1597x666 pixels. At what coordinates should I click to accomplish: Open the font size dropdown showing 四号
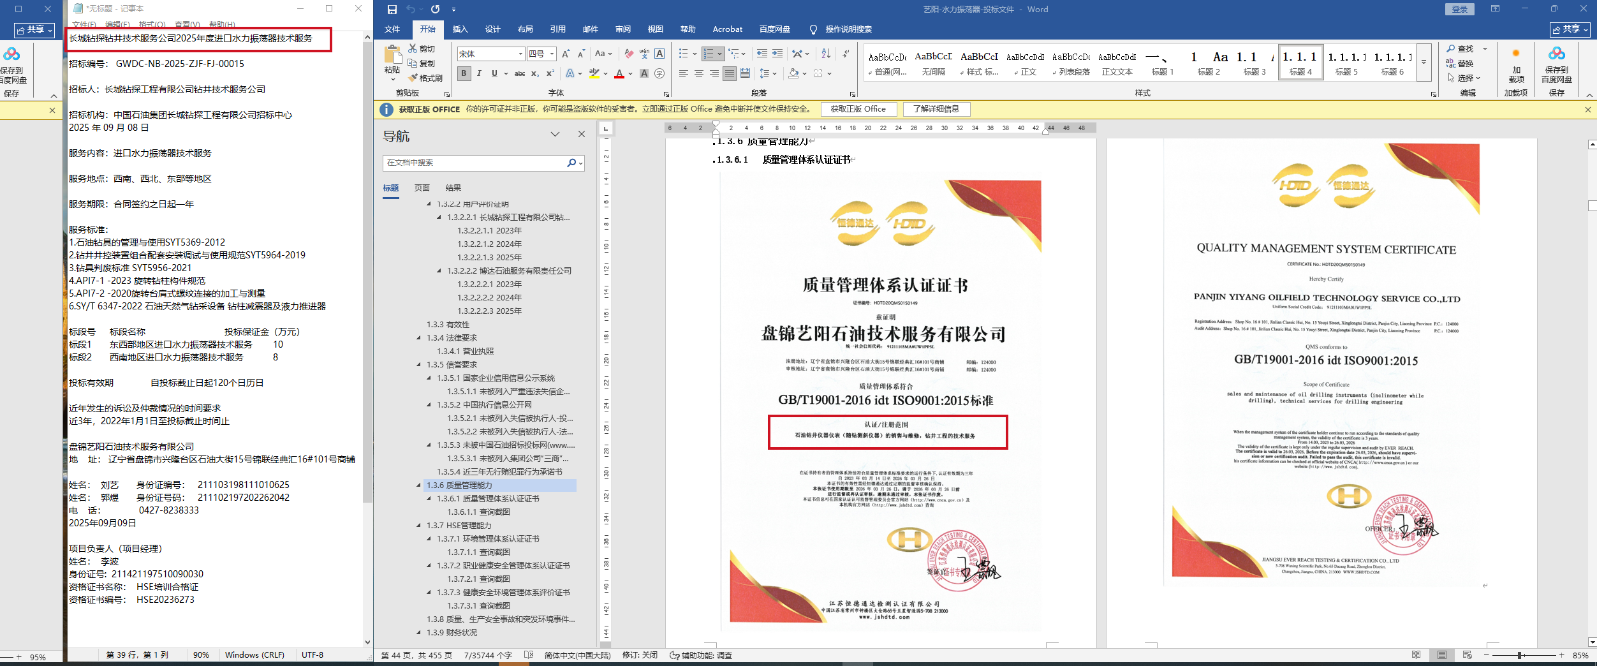552,54
